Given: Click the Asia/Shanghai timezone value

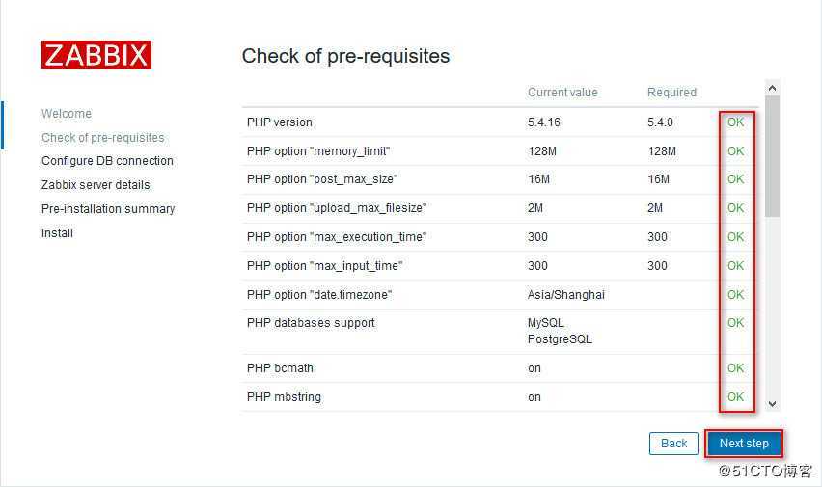Looking at the screenshot, I should click(x=566, y=295).
